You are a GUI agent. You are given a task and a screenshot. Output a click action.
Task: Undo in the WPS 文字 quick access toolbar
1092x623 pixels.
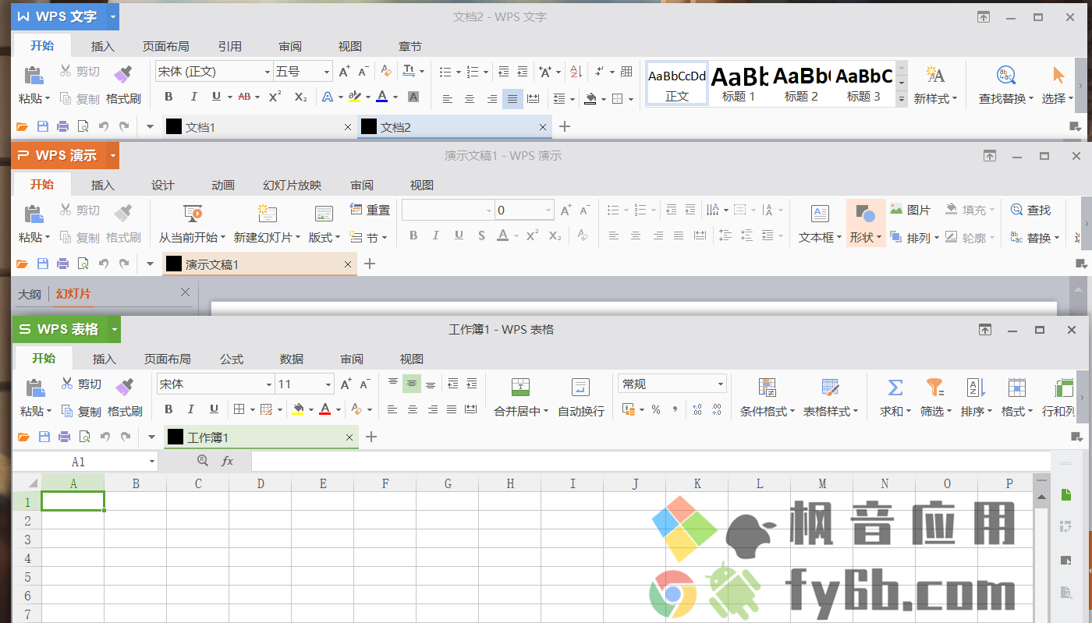pyautogui.click(x=104, y=126)
